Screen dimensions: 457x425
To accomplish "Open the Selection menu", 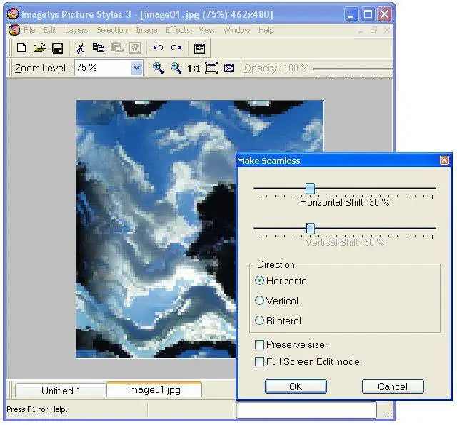I will (x=112, y=30).
